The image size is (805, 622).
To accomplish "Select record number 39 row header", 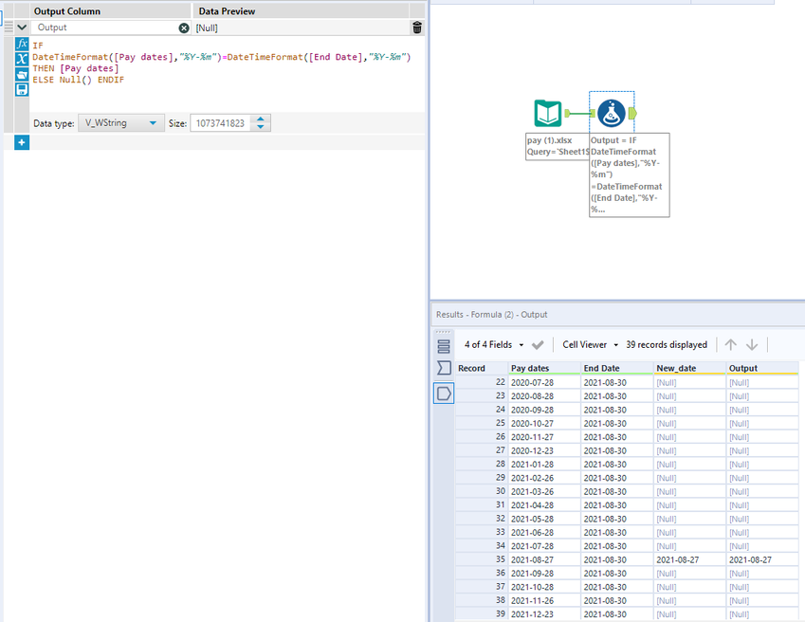I will 481,613.
